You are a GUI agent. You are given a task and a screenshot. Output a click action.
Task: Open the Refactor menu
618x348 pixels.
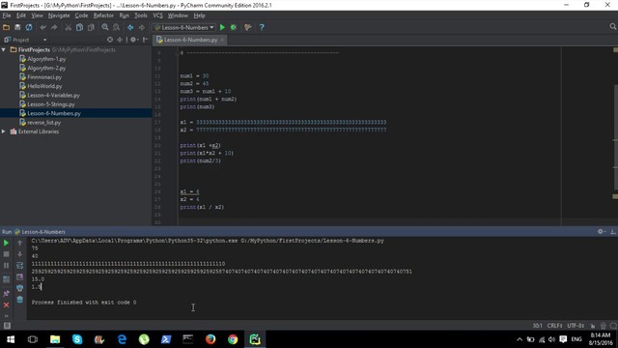[103, 15]
